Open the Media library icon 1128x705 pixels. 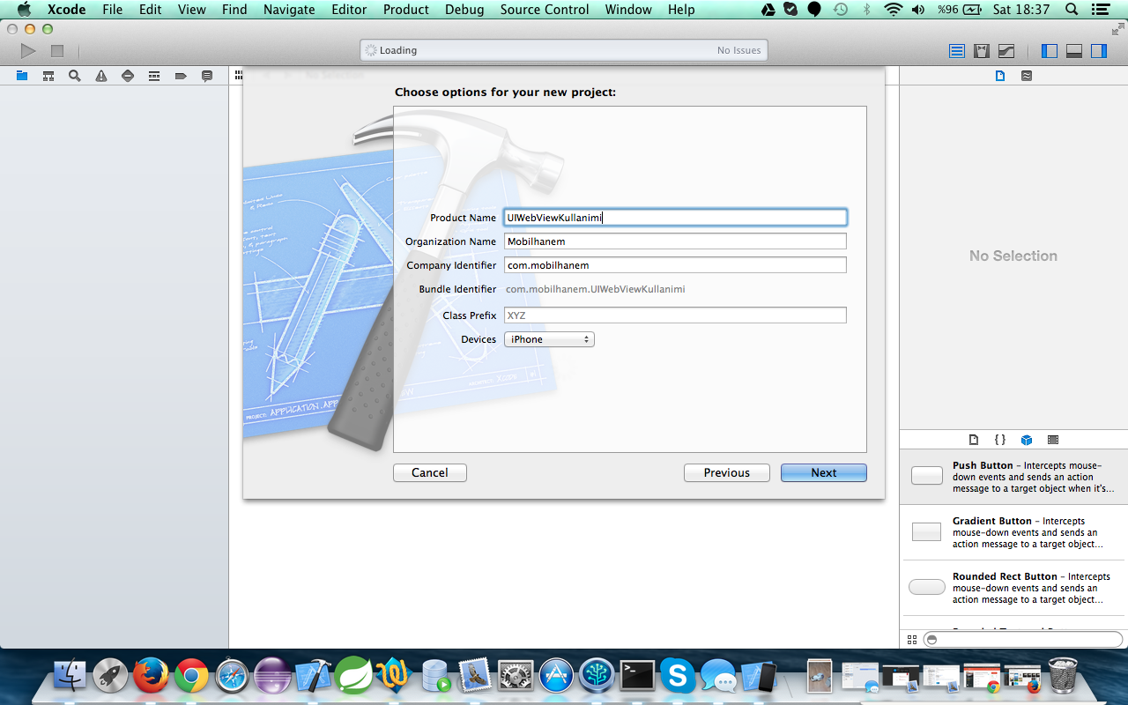tap(1053, 440)
